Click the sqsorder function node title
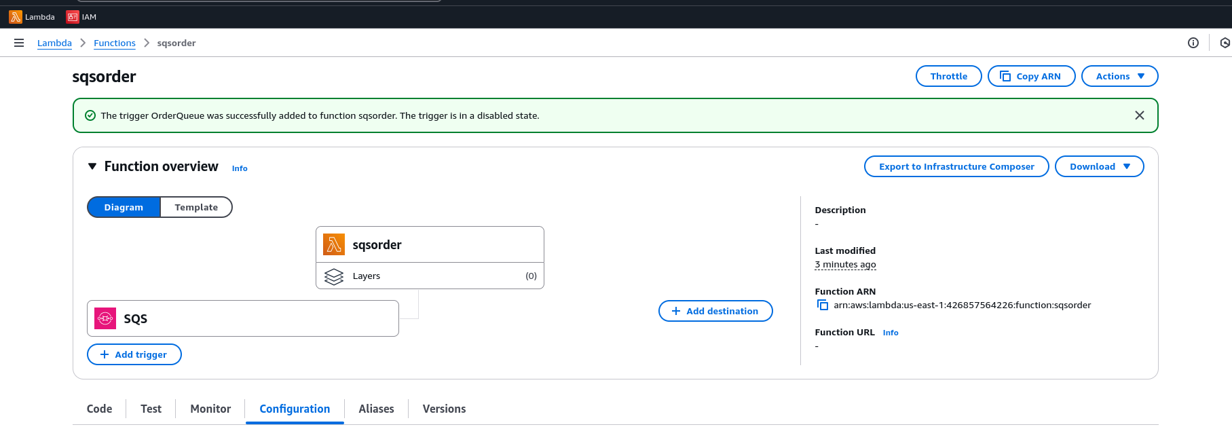 pyautogui.click(x=377, y=244)
